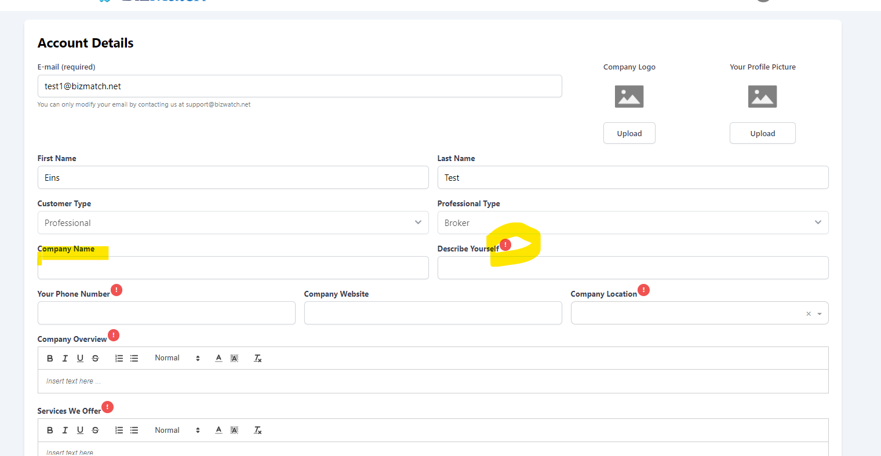Insert bullet list in Services We Offer editor

tap(134, 430)
